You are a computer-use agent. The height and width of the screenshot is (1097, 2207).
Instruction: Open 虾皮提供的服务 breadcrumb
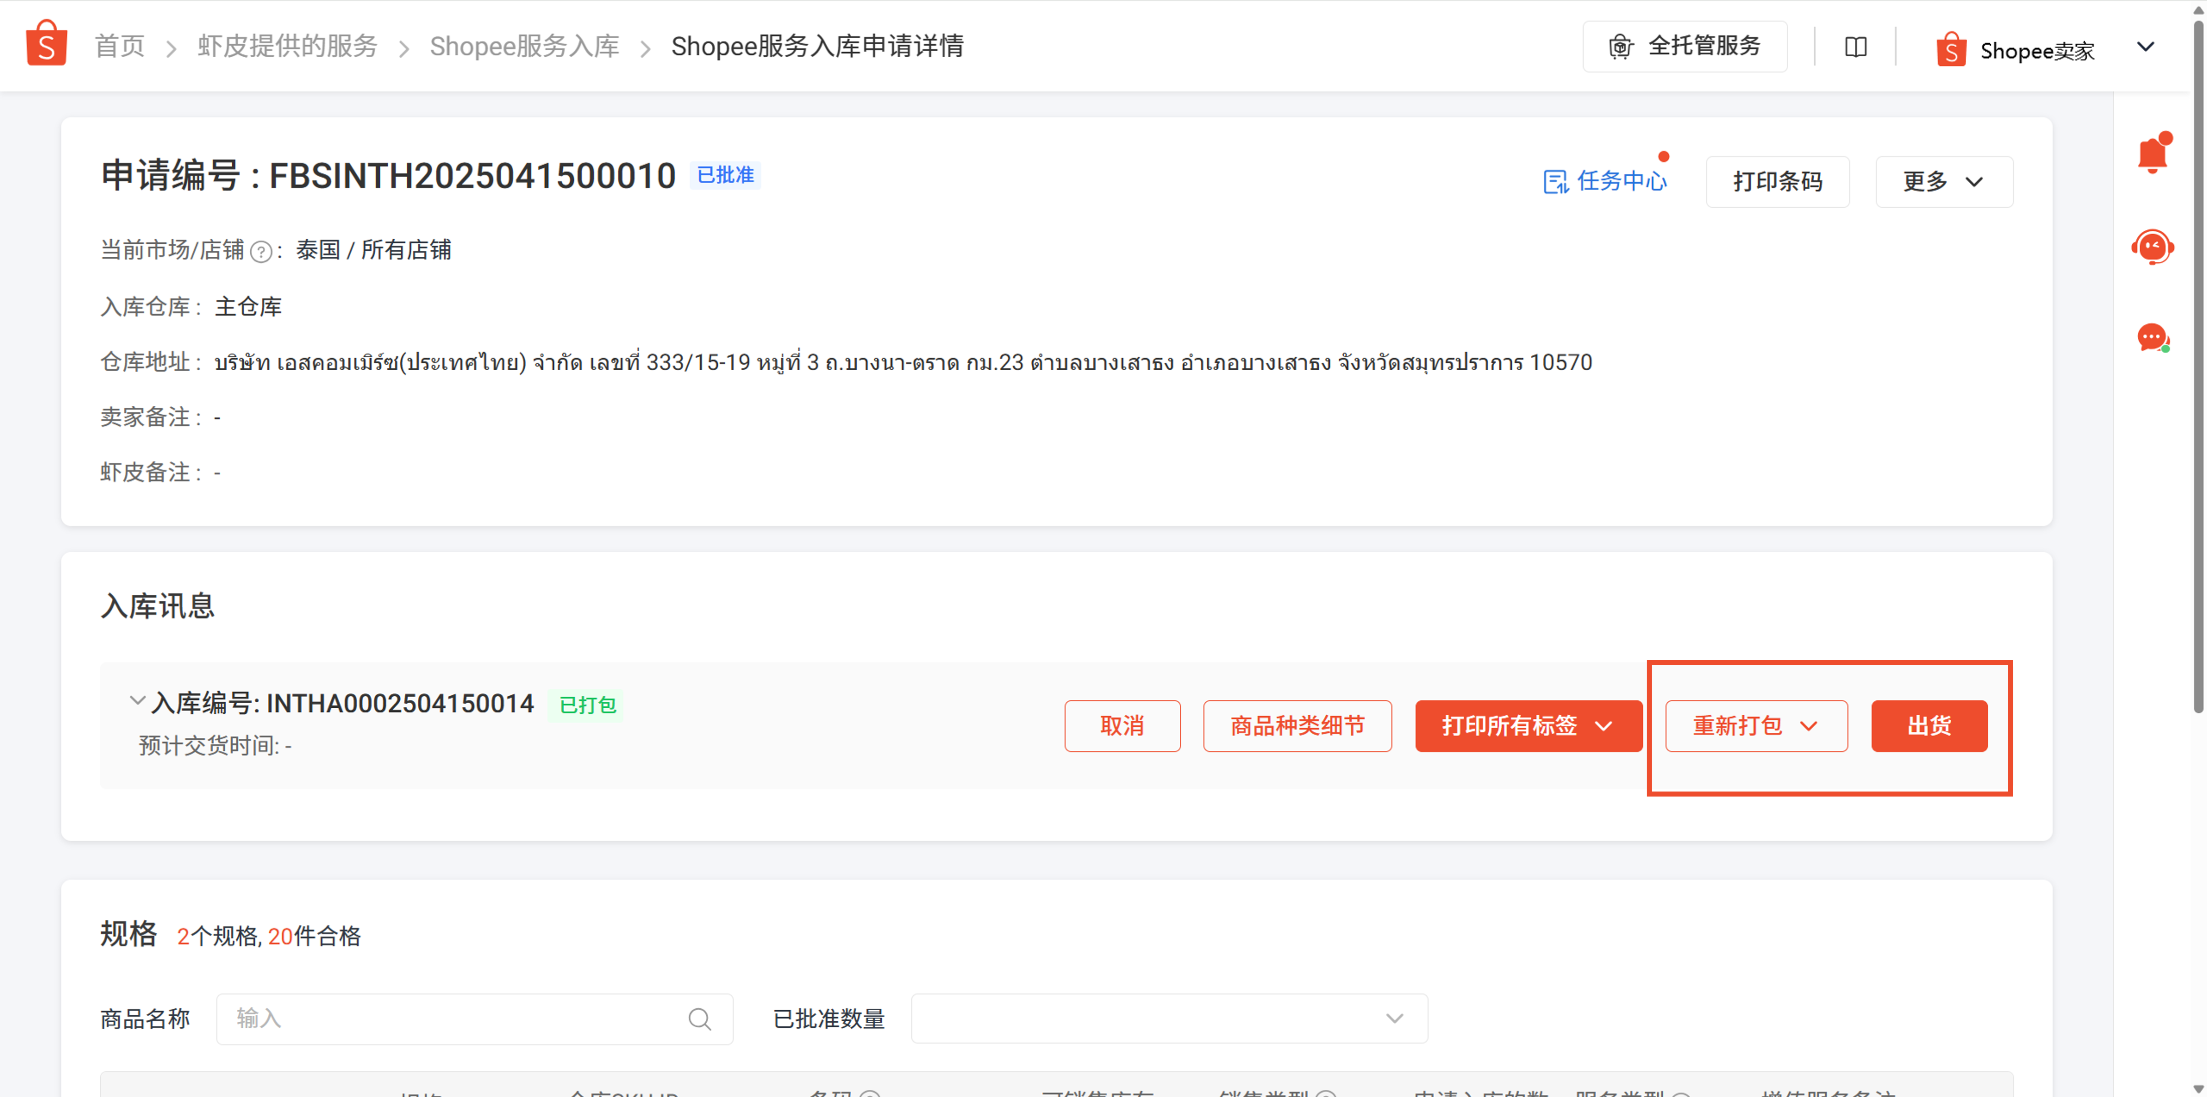pos(287,46)
